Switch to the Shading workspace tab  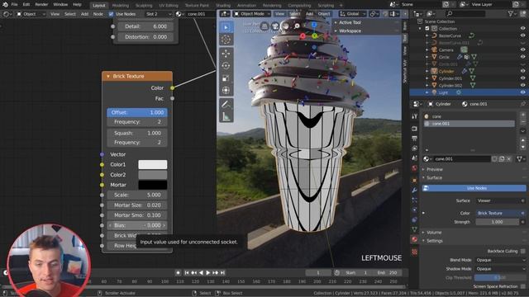(223, 6)
